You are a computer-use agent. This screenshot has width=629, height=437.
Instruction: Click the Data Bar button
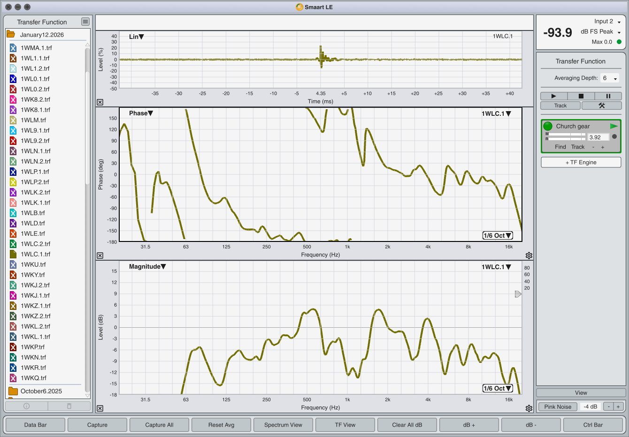(36, 425)
